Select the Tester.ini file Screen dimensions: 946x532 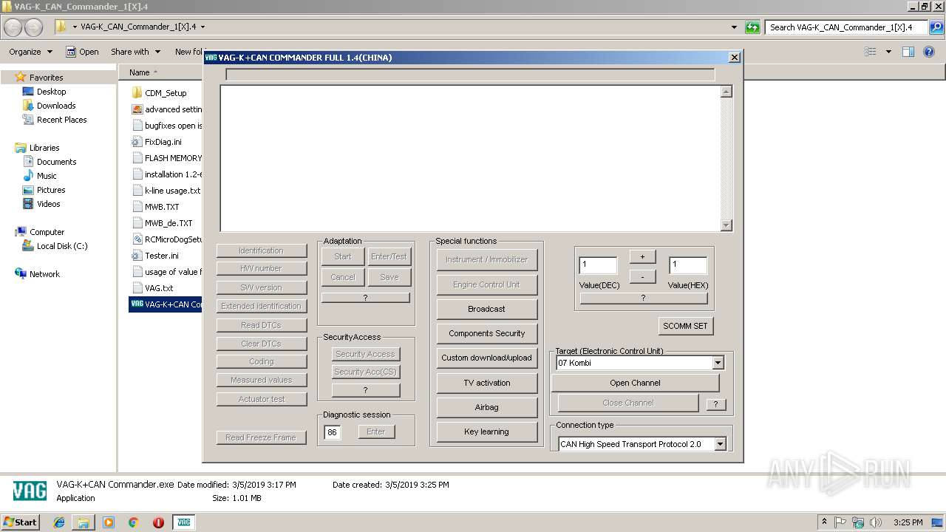(x=161, y=256)
